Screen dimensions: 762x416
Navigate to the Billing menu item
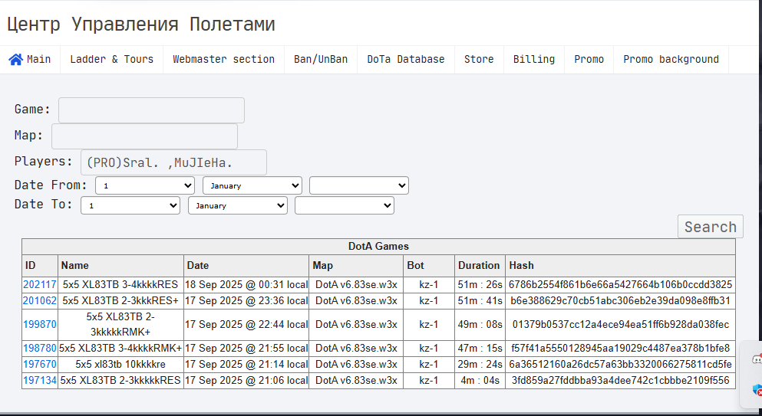click(534, 59)
